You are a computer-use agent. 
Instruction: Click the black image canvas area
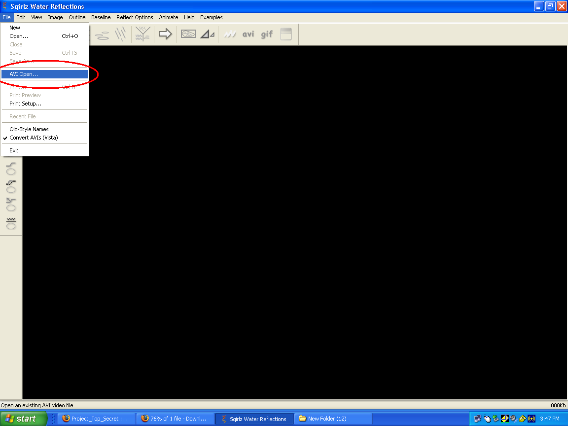coord(294,222)
